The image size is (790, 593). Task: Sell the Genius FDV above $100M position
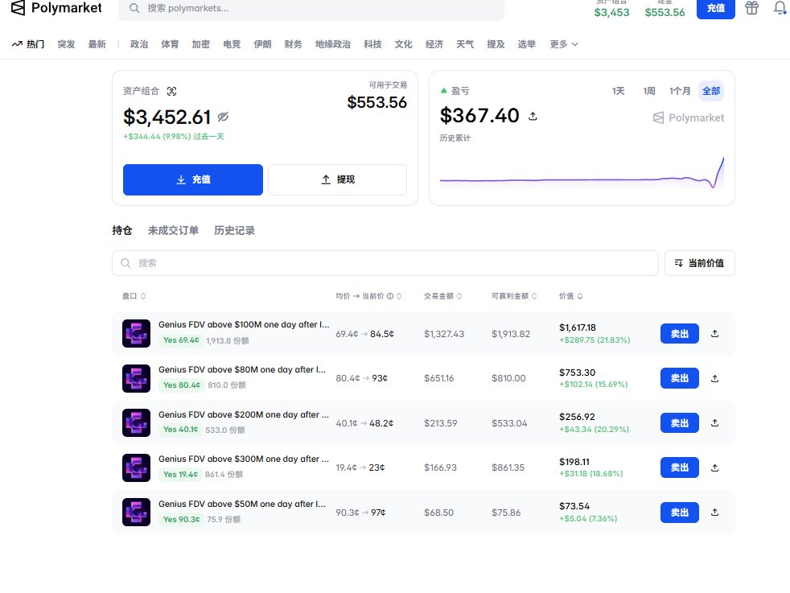point(679,334)
